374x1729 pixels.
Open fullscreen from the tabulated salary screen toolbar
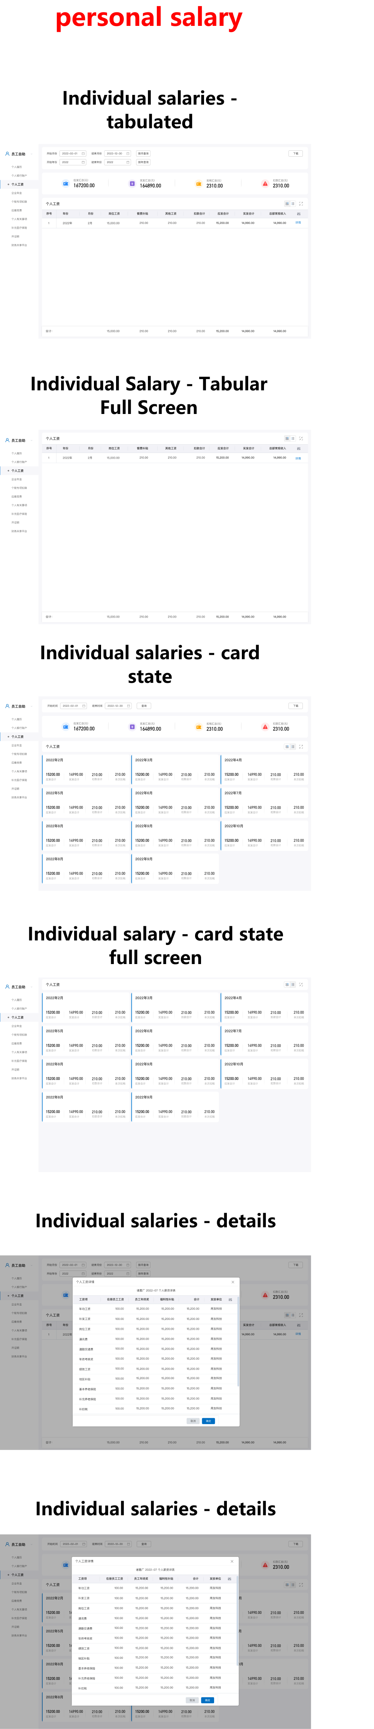pyautogui.click(x=301, y=203)
